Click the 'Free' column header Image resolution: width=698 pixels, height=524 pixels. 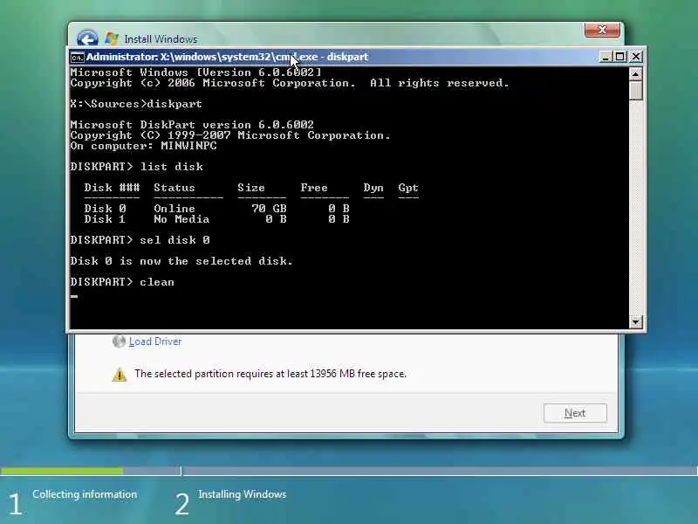coord(314,188)
